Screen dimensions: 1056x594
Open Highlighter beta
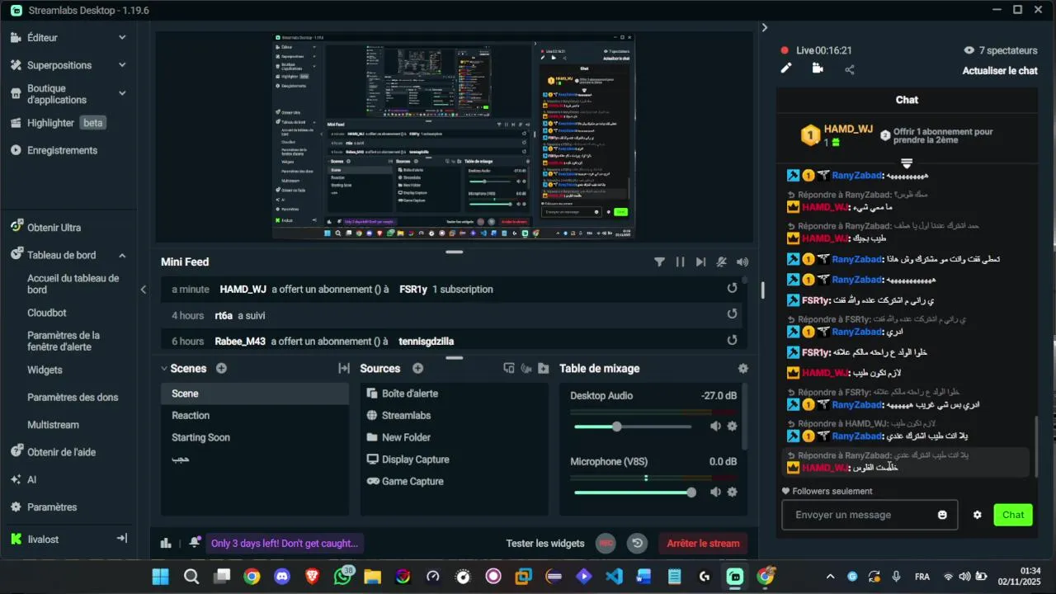pos(68,123)
